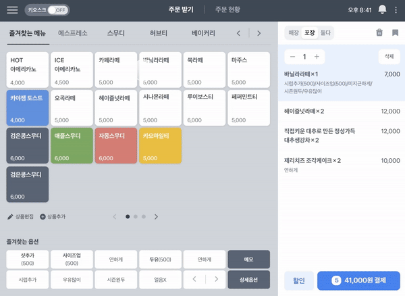Click the 할인 discount button
This screenshot has height=296, width=405.
[298, 280]
